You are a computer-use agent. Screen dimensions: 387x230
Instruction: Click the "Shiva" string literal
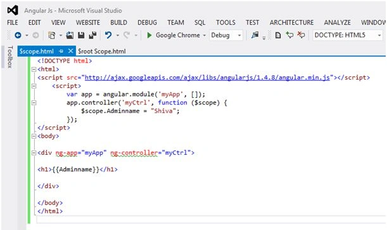(163, 111)
